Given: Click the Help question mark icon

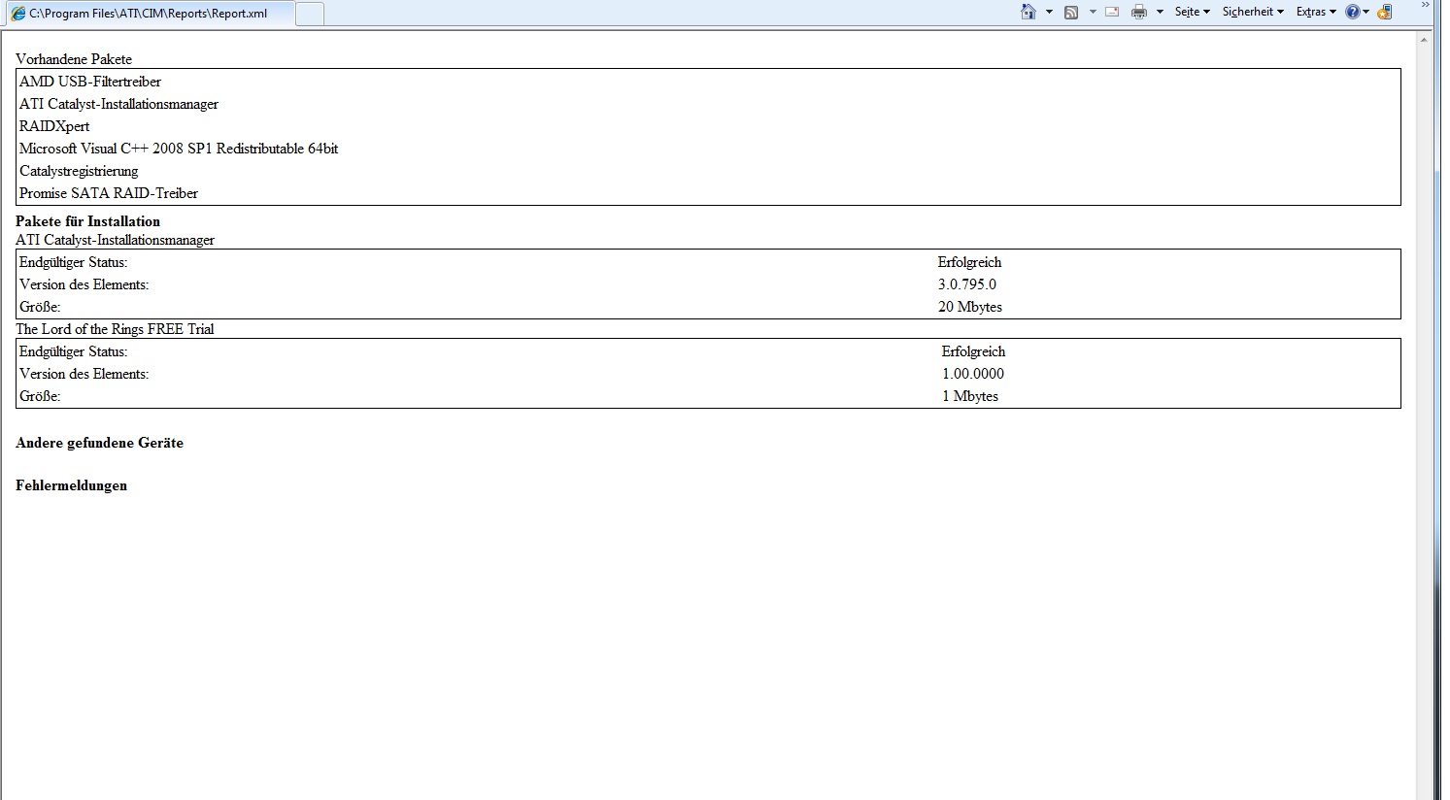Looking at the screenshot, I should pyautogui.click(x=1352, y=12).
